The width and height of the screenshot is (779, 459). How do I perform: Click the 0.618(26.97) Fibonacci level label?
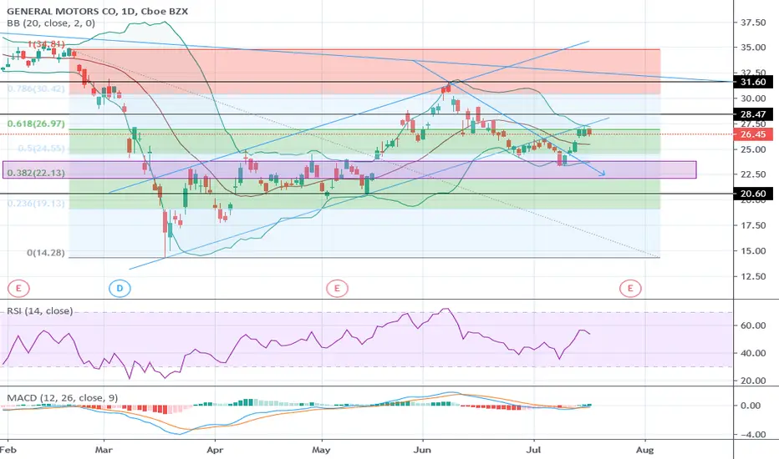[36, 124]
